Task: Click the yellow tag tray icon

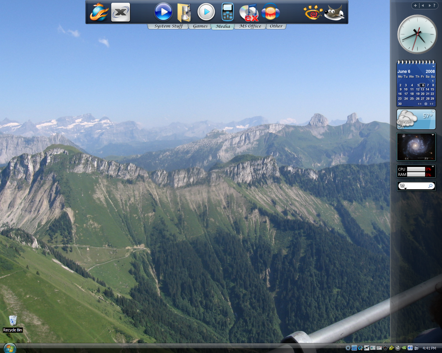Action: coord(391,348)
